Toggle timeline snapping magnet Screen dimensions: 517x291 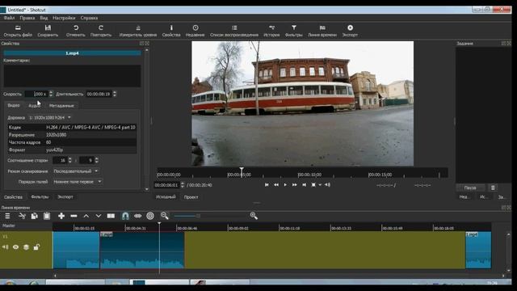pos(125,216)
